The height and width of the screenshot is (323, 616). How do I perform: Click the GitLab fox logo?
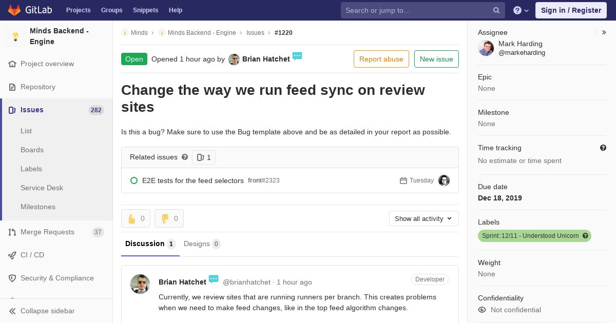tap(14, 10)
